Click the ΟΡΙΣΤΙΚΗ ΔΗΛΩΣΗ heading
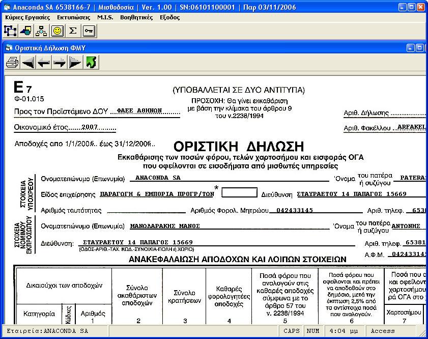This screenshot has width=428, height=339. 239,146
